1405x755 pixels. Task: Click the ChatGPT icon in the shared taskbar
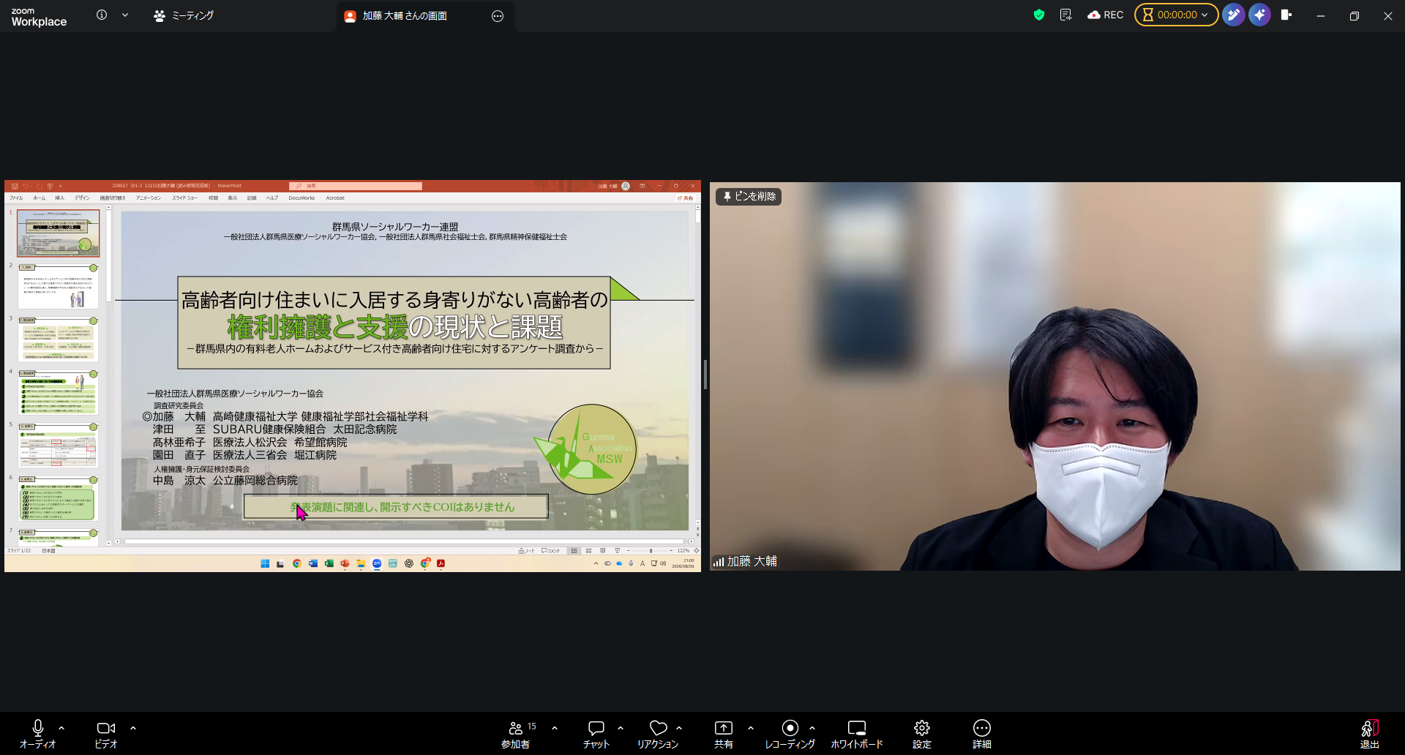click(x=409, y=563)
